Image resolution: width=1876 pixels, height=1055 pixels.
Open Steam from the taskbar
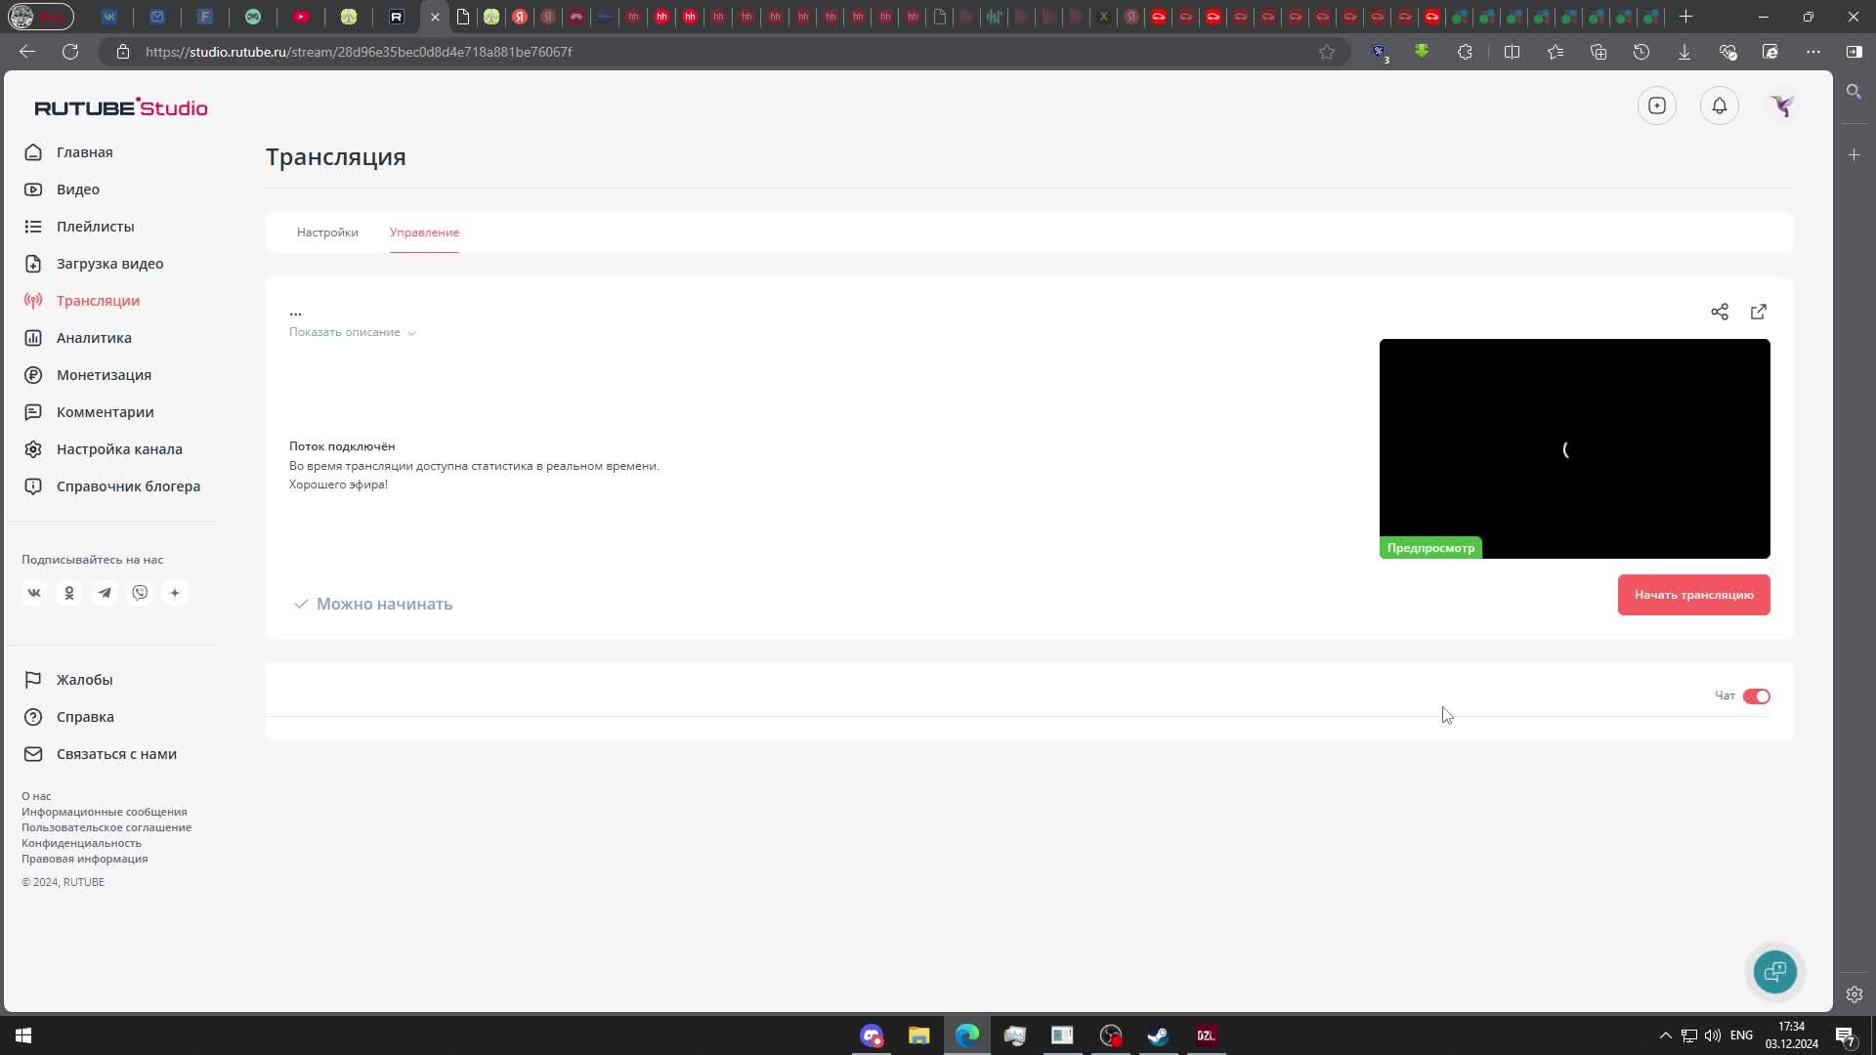(x=1158, y=1035)
